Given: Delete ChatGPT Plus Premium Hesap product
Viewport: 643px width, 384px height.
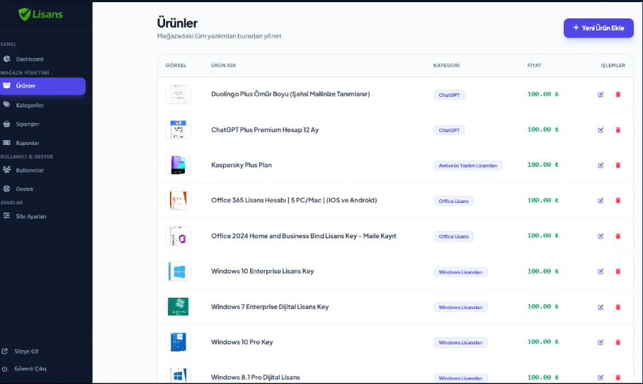Looking at the screenshot, I should click(x=618, y=129).
